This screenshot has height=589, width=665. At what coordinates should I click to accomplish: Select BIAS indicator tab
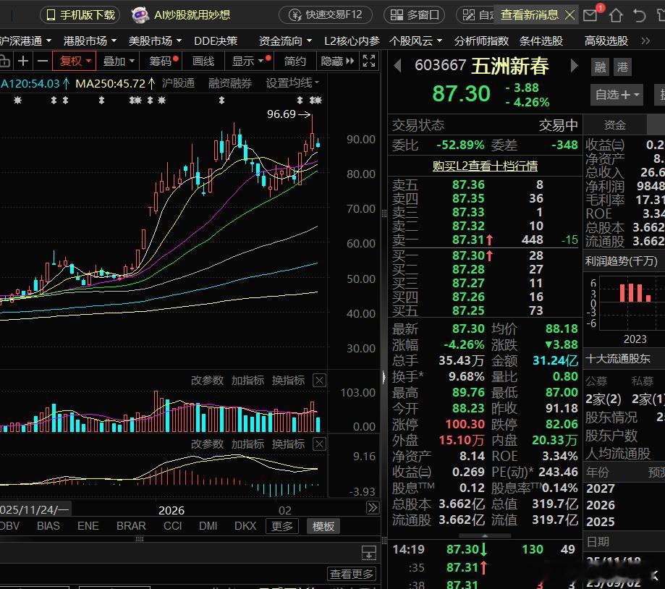48,526
